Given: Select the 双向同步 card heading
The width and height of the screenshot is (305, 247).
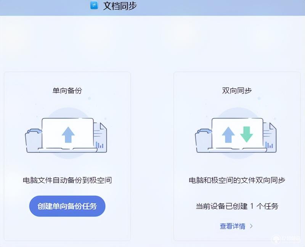Looking at the screenshot, I should pyautogui.click(x=237, y=91).
